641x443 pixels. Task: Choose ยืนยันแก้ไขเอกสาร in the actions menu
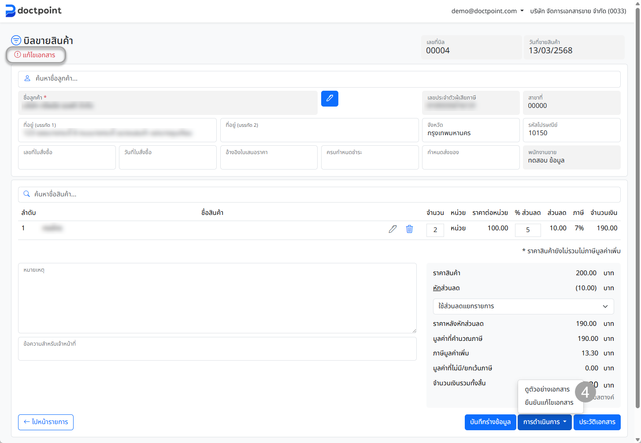pyautogui.click(x=549, y=402)
